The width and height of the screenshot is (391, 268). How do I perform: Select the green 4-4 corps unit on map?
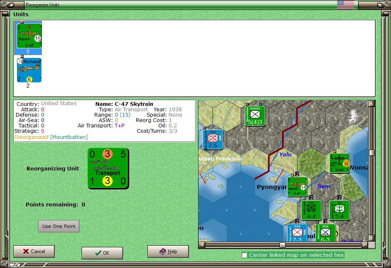311,210
